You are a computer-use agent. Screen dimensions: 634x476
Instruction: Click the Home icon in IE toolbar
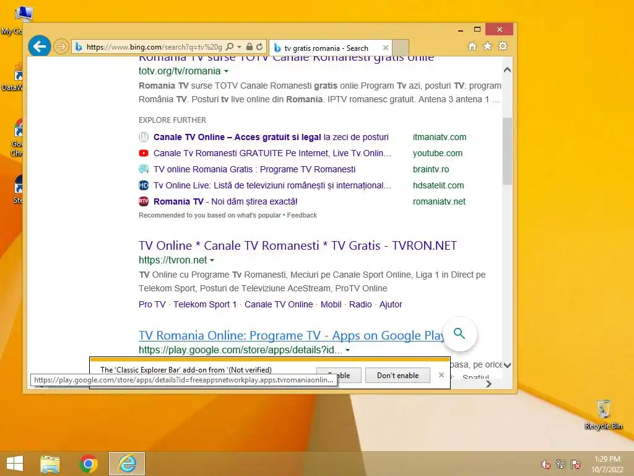pos(472,46)
